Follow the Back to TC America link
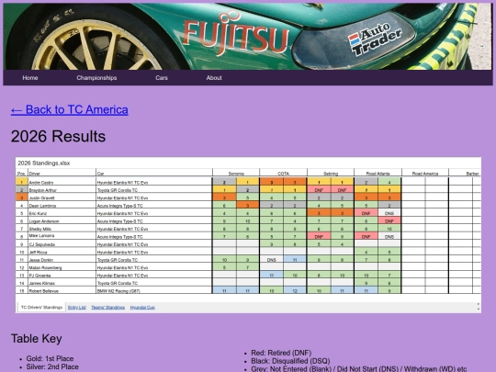The height and width of the screenshot is (372, 496). point(70,110)
